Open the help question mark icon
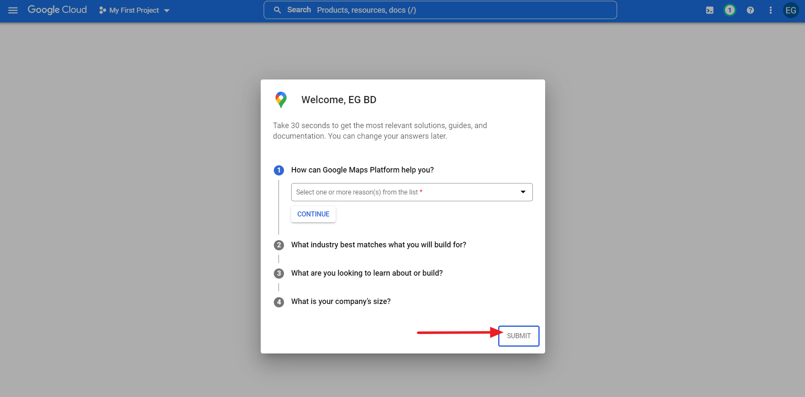The width and height of the screenshot is (805, 397). click(750, 10)
